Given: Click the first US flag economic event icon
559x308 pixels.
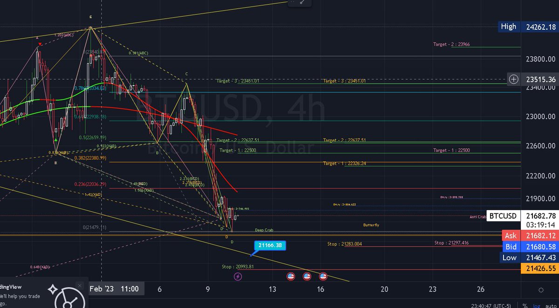Looking at the screenshot, I should click(291, 276).
